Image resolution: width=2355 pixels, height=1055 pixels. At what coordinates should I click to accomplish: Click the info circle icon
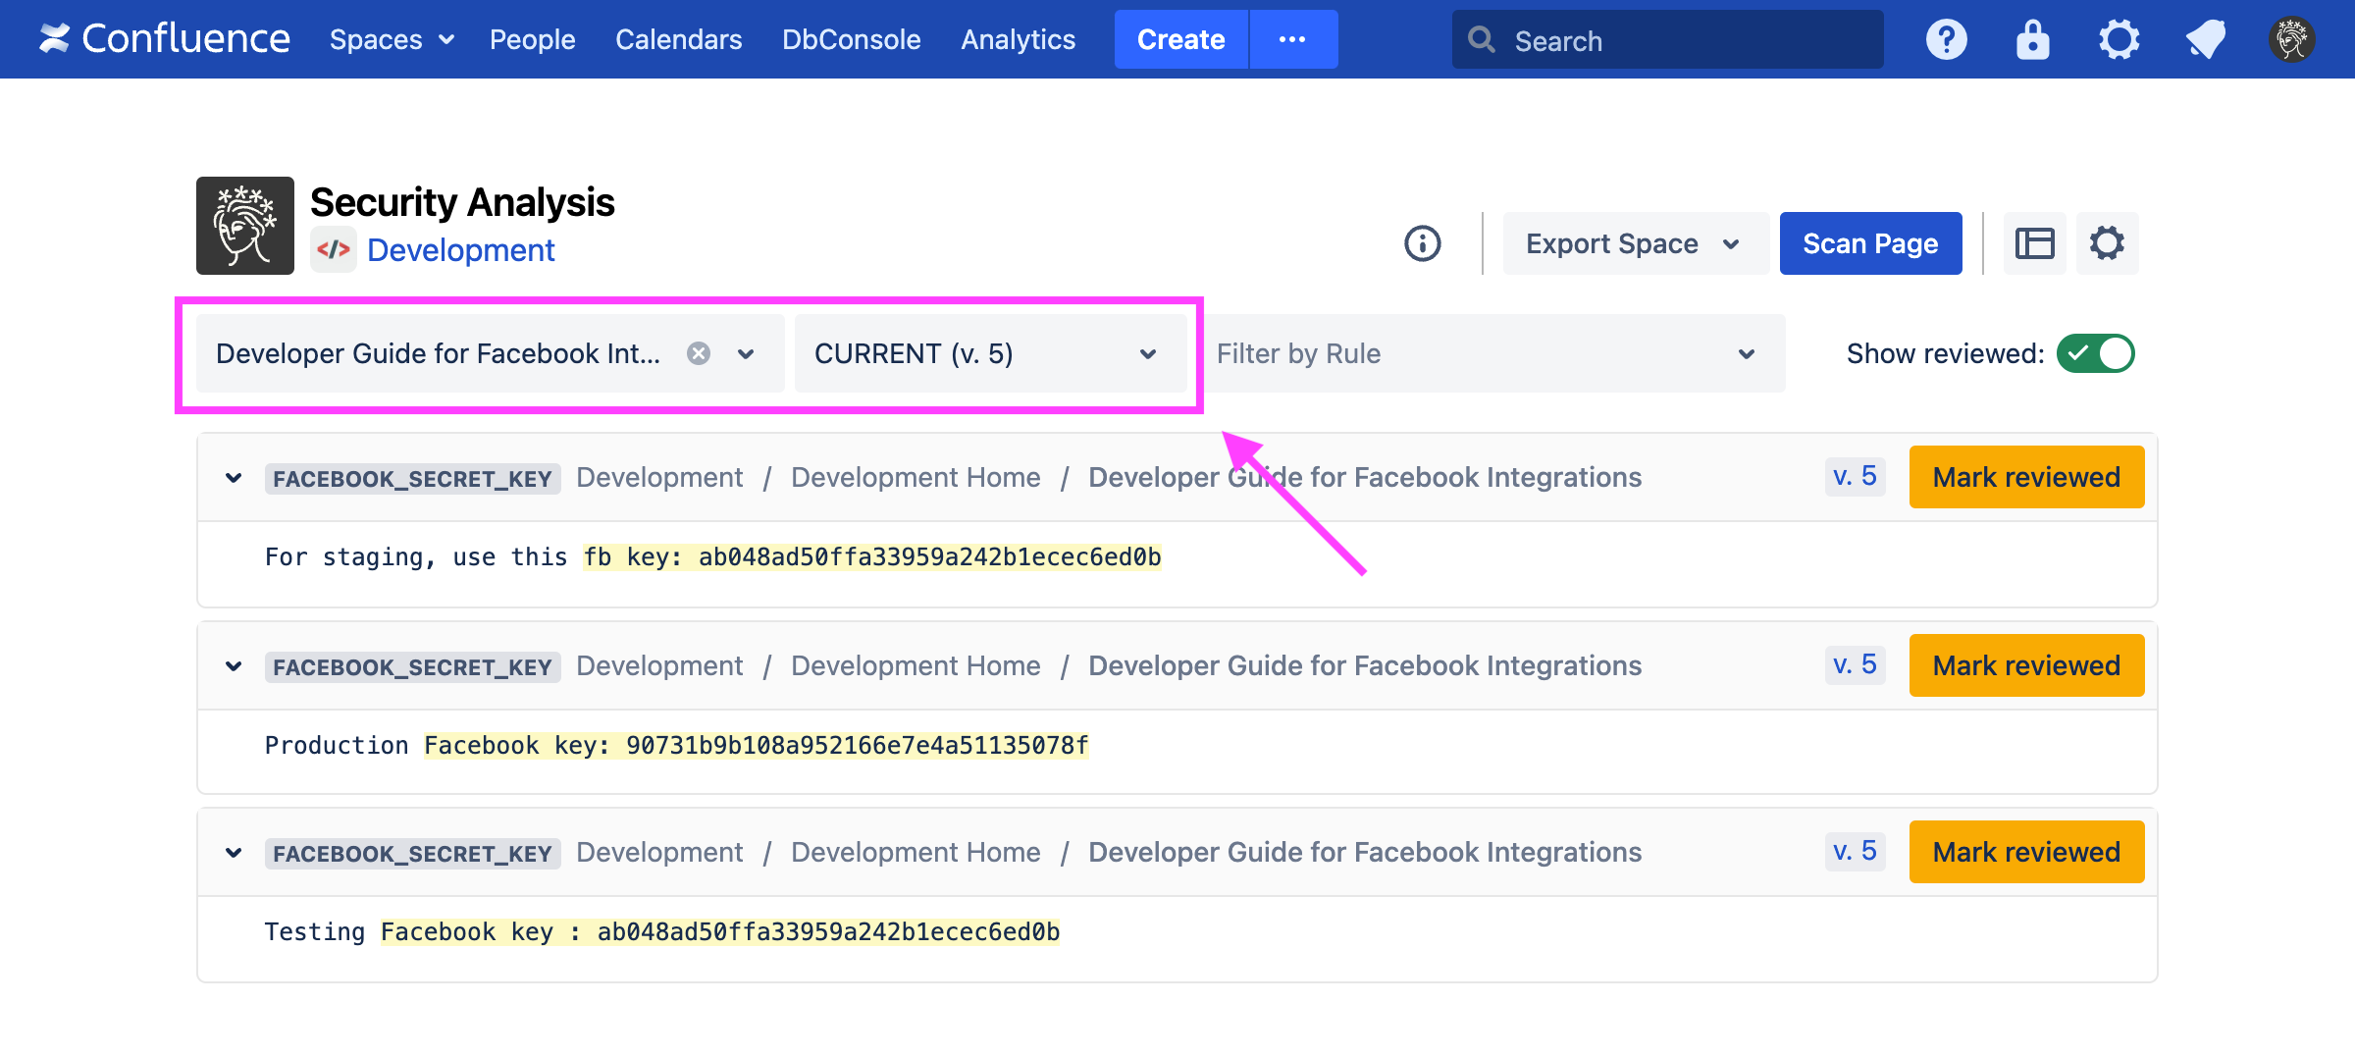(1422, 243)
